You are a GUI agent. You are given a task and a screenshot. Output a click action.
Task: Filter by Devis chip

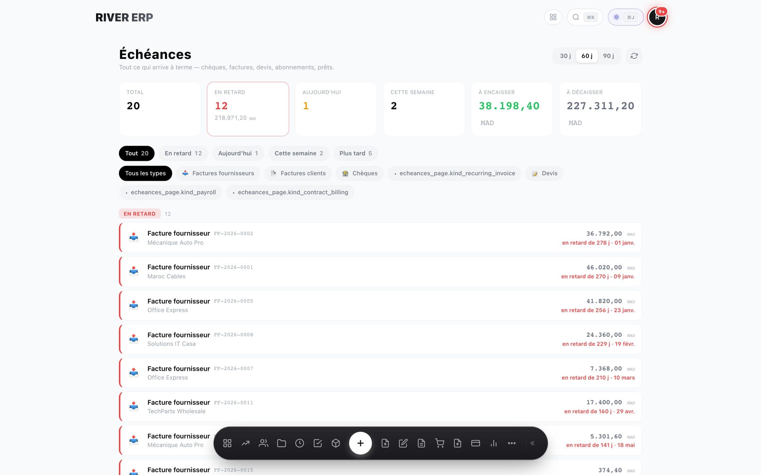click(x=544, y=173)
